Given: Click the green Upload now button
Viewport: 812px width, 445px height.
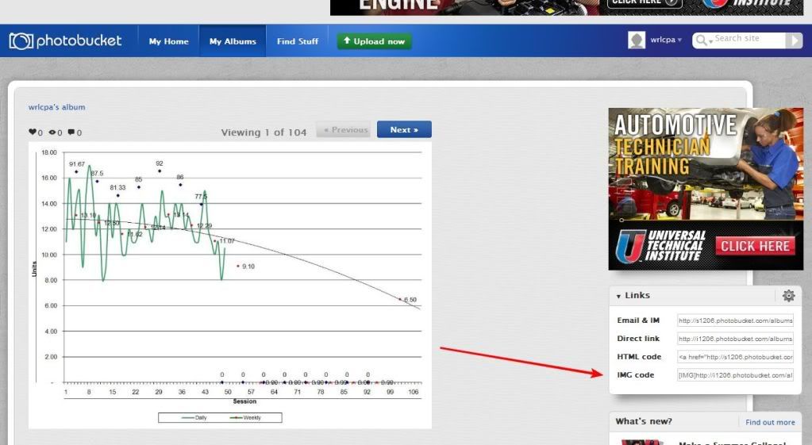Looking at the screenshot, I should click(374, 41).
